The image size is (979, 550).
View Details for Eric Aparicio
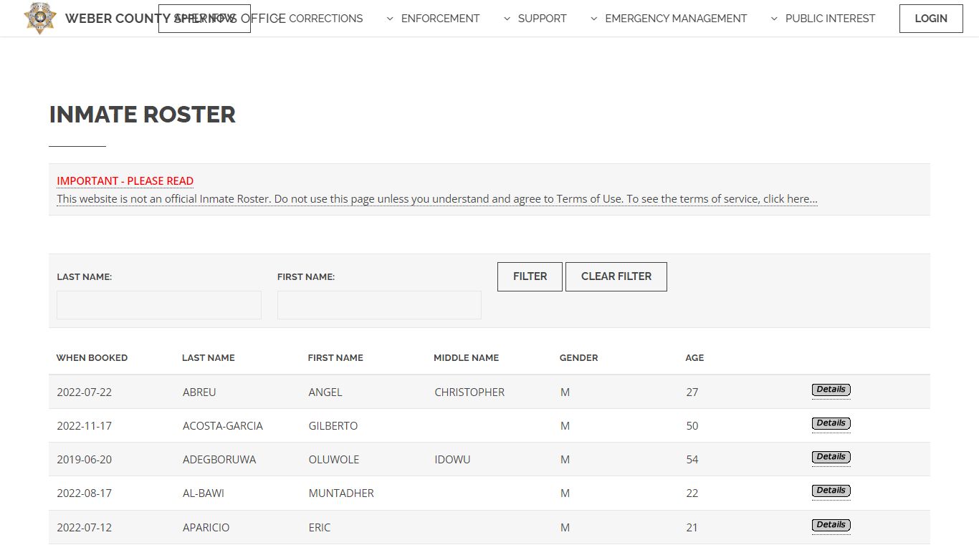tap(831, 525)
